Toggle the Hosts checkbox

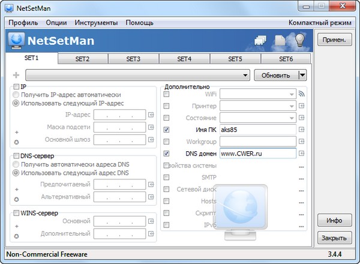(166, 201)
